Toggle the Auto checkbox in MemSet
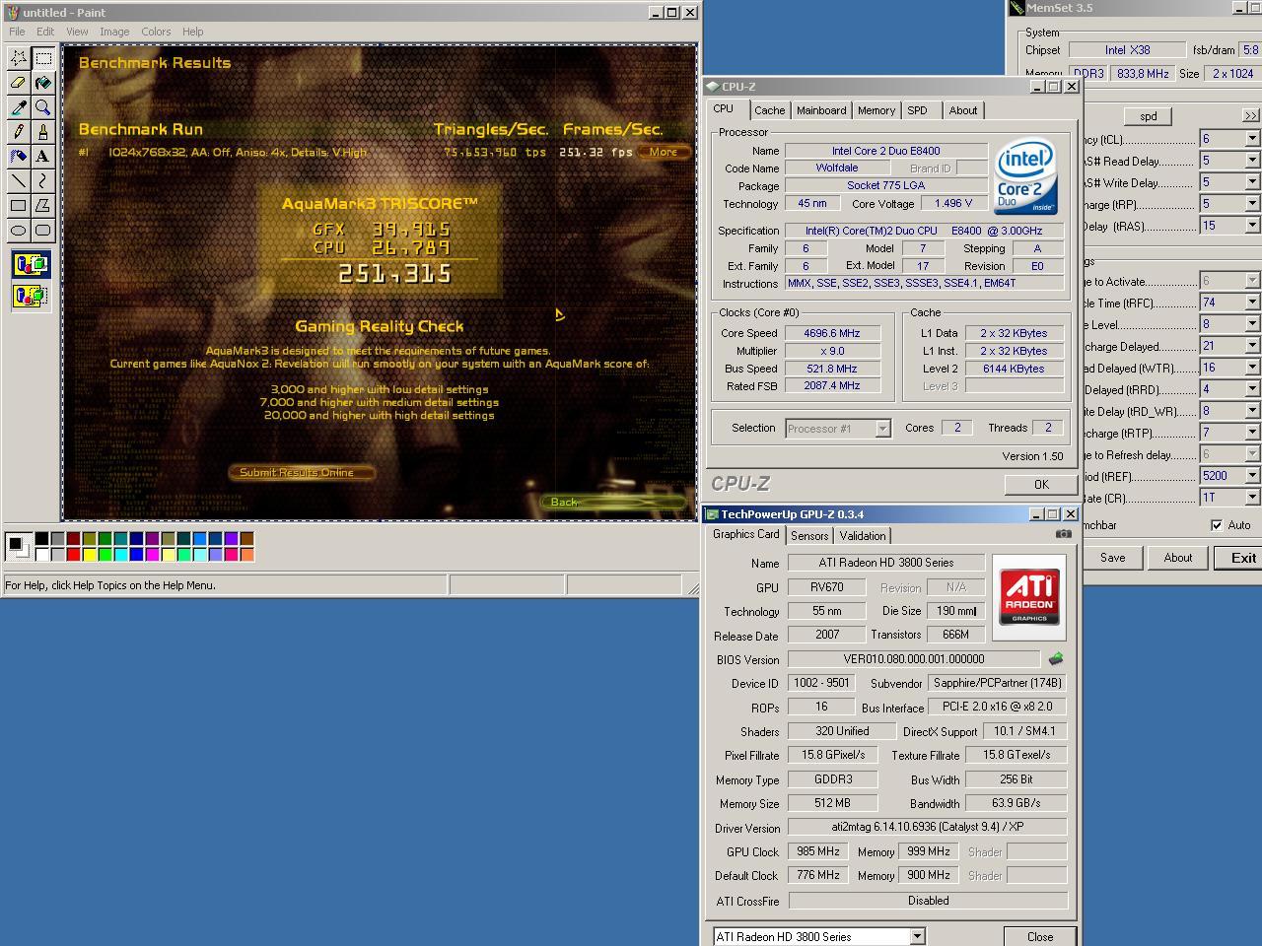The image size is (1262, 946). [1217, 525]
